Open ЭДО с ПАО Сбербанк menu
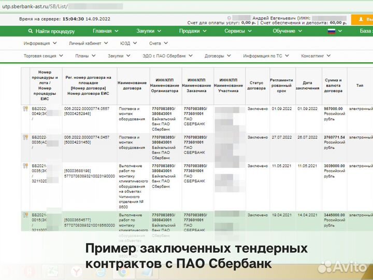Screen dimensions: 373x280 167,56
